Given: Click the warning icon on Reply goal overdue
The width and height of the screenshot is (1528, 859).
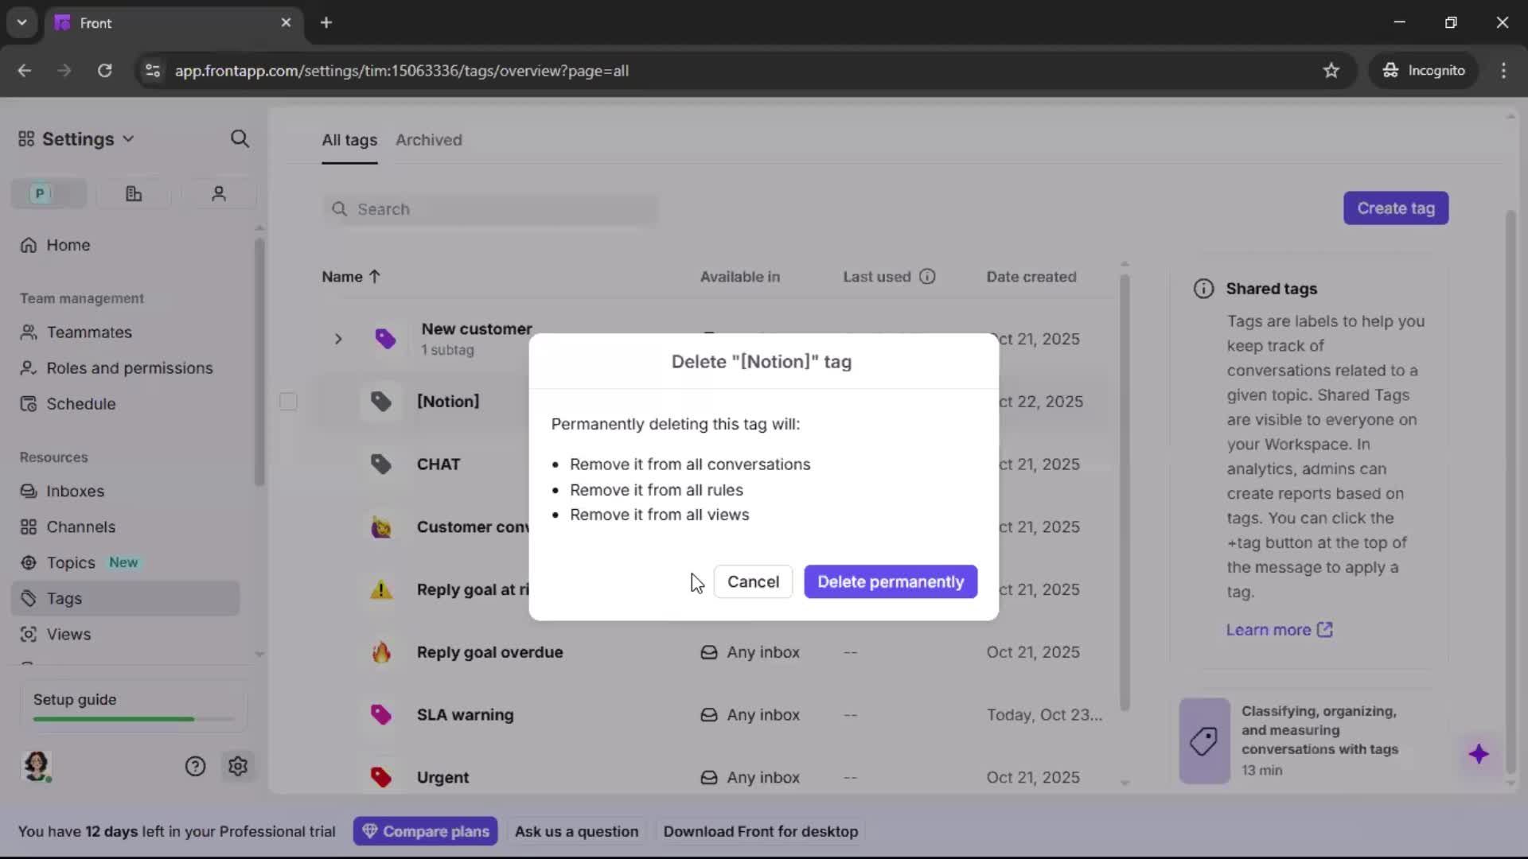Looking at the screenshot, I should tap(381, 652).
